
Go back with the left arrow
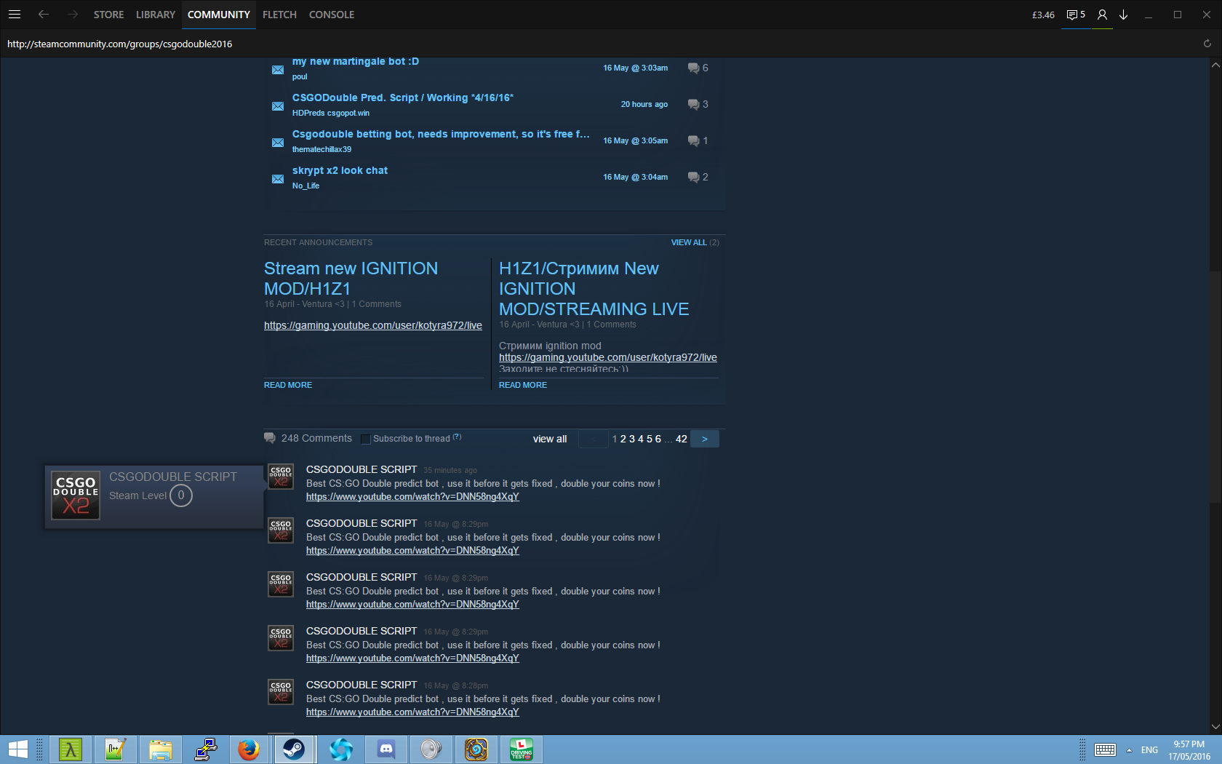pos(44,15)
